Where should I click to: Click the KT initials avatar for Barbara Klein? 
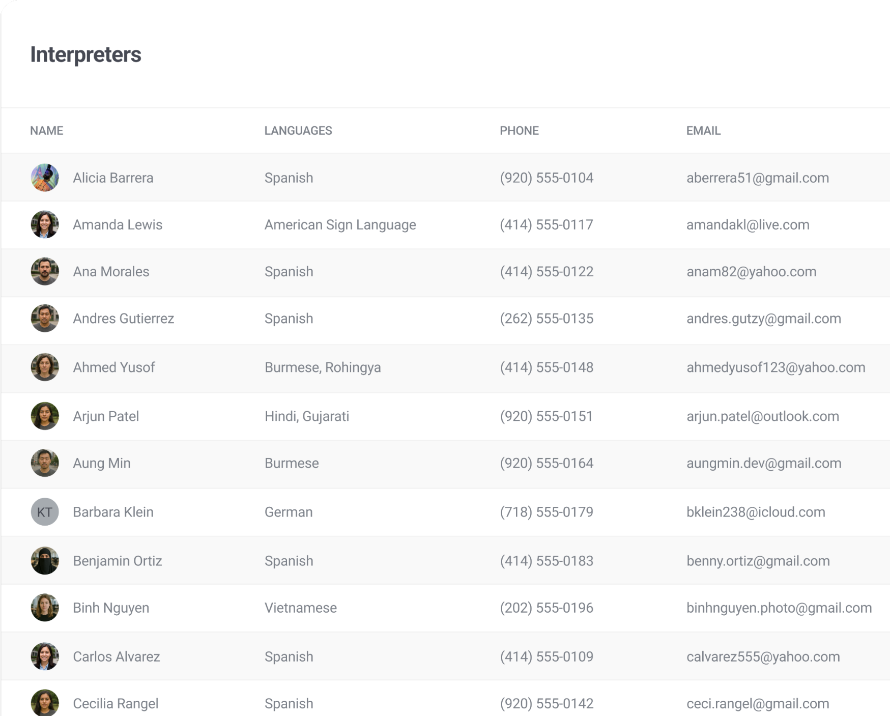[x=45, y=512]
